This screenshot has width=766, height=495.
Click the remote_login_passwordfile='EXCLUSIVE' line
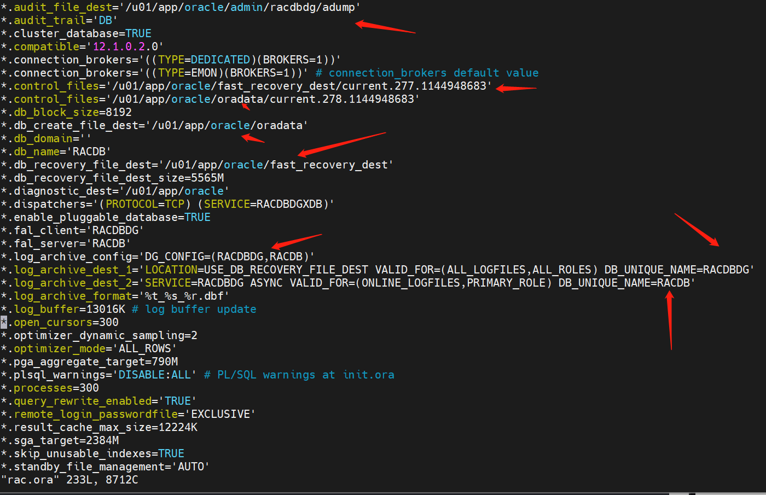128,414
